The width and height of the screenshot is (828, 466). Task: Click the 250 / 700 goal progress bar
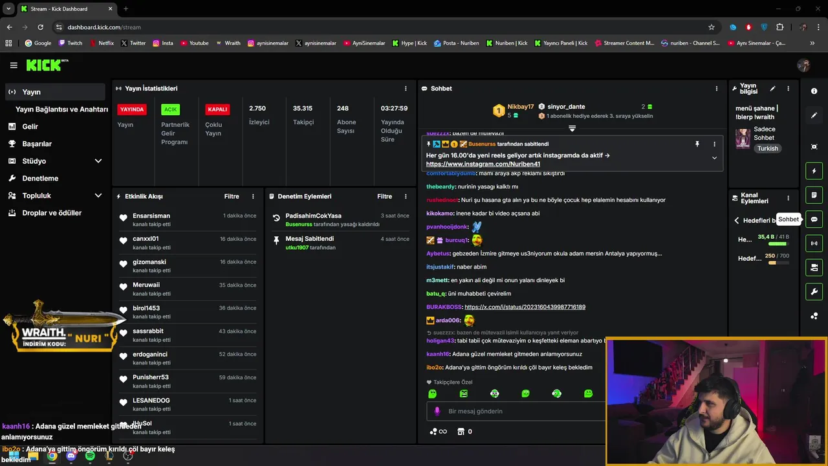point(778,263)
